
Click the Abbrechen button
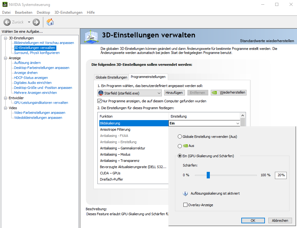[280, 221]
